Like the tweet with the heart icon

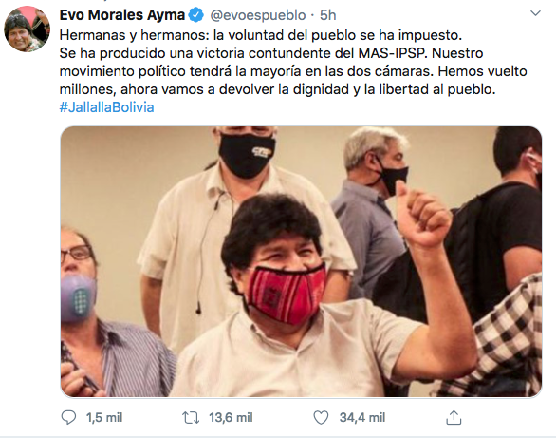321,417
